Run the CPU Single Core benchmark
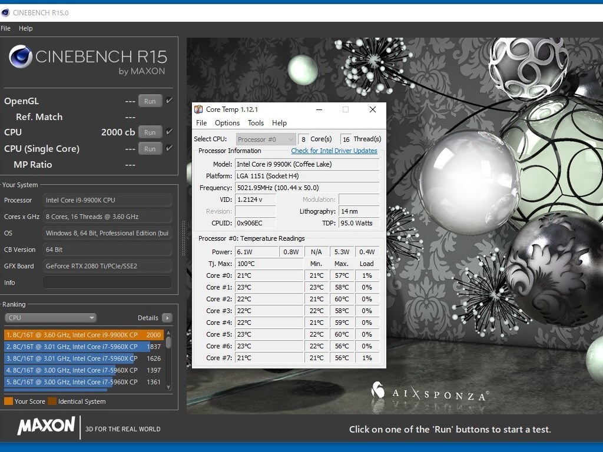 (x=150, y=149)
